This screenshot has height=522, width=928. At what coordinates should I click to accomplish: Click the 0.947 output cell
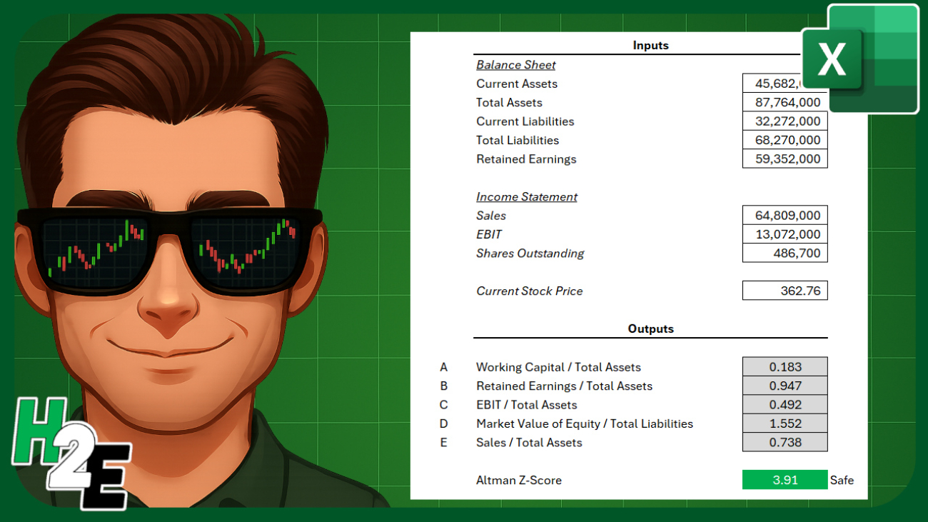pos(785,386)
